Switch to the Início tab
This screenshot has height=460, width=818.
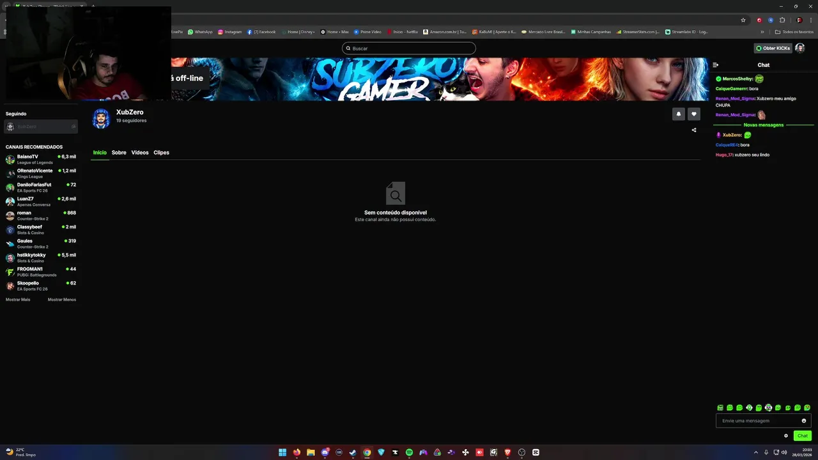(x=100, y=153)
